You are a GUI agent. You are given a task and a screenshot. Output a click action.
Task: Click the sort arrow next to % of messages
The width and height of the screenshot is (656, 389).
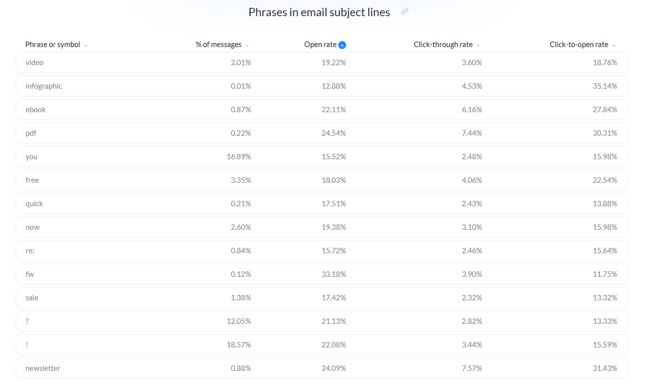(247, 45)
